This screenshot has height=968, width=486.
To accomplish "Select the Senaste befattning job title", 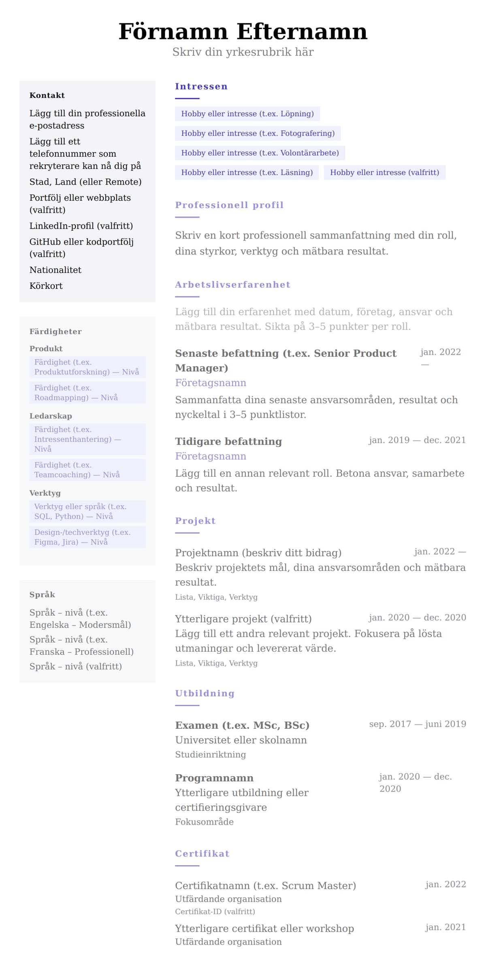I will point(286,360).
